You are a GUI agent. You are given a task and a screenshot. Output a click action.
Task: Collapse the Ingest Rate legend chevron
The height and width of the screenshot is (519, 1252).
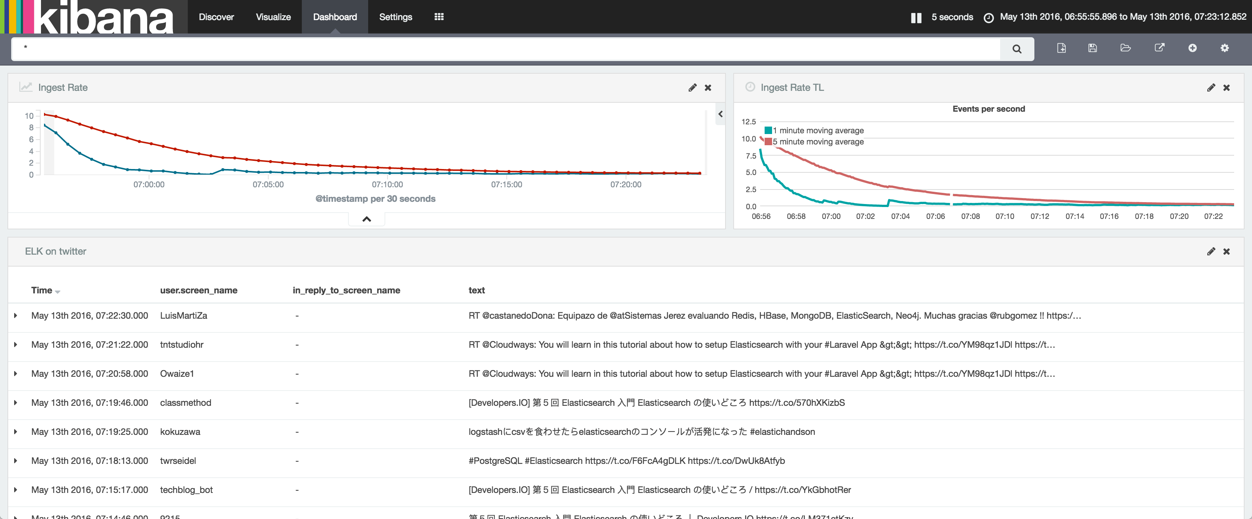(x=720, y=114)
